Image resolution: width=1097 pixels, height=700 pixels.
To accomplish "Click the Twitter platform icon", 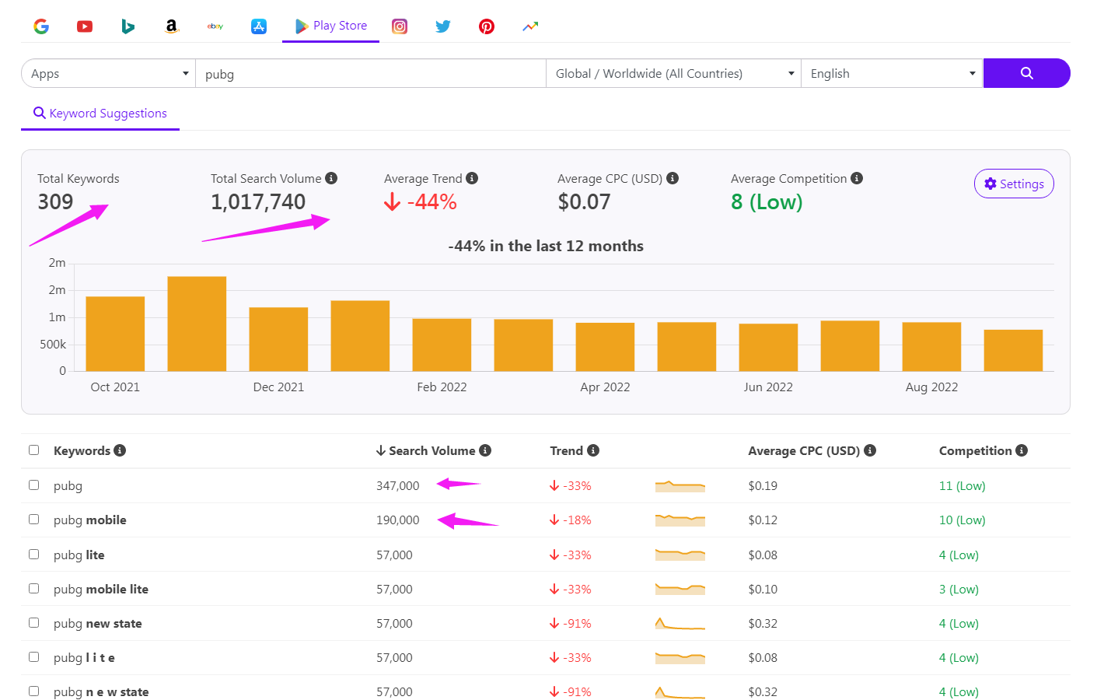I will click(443, 26).
